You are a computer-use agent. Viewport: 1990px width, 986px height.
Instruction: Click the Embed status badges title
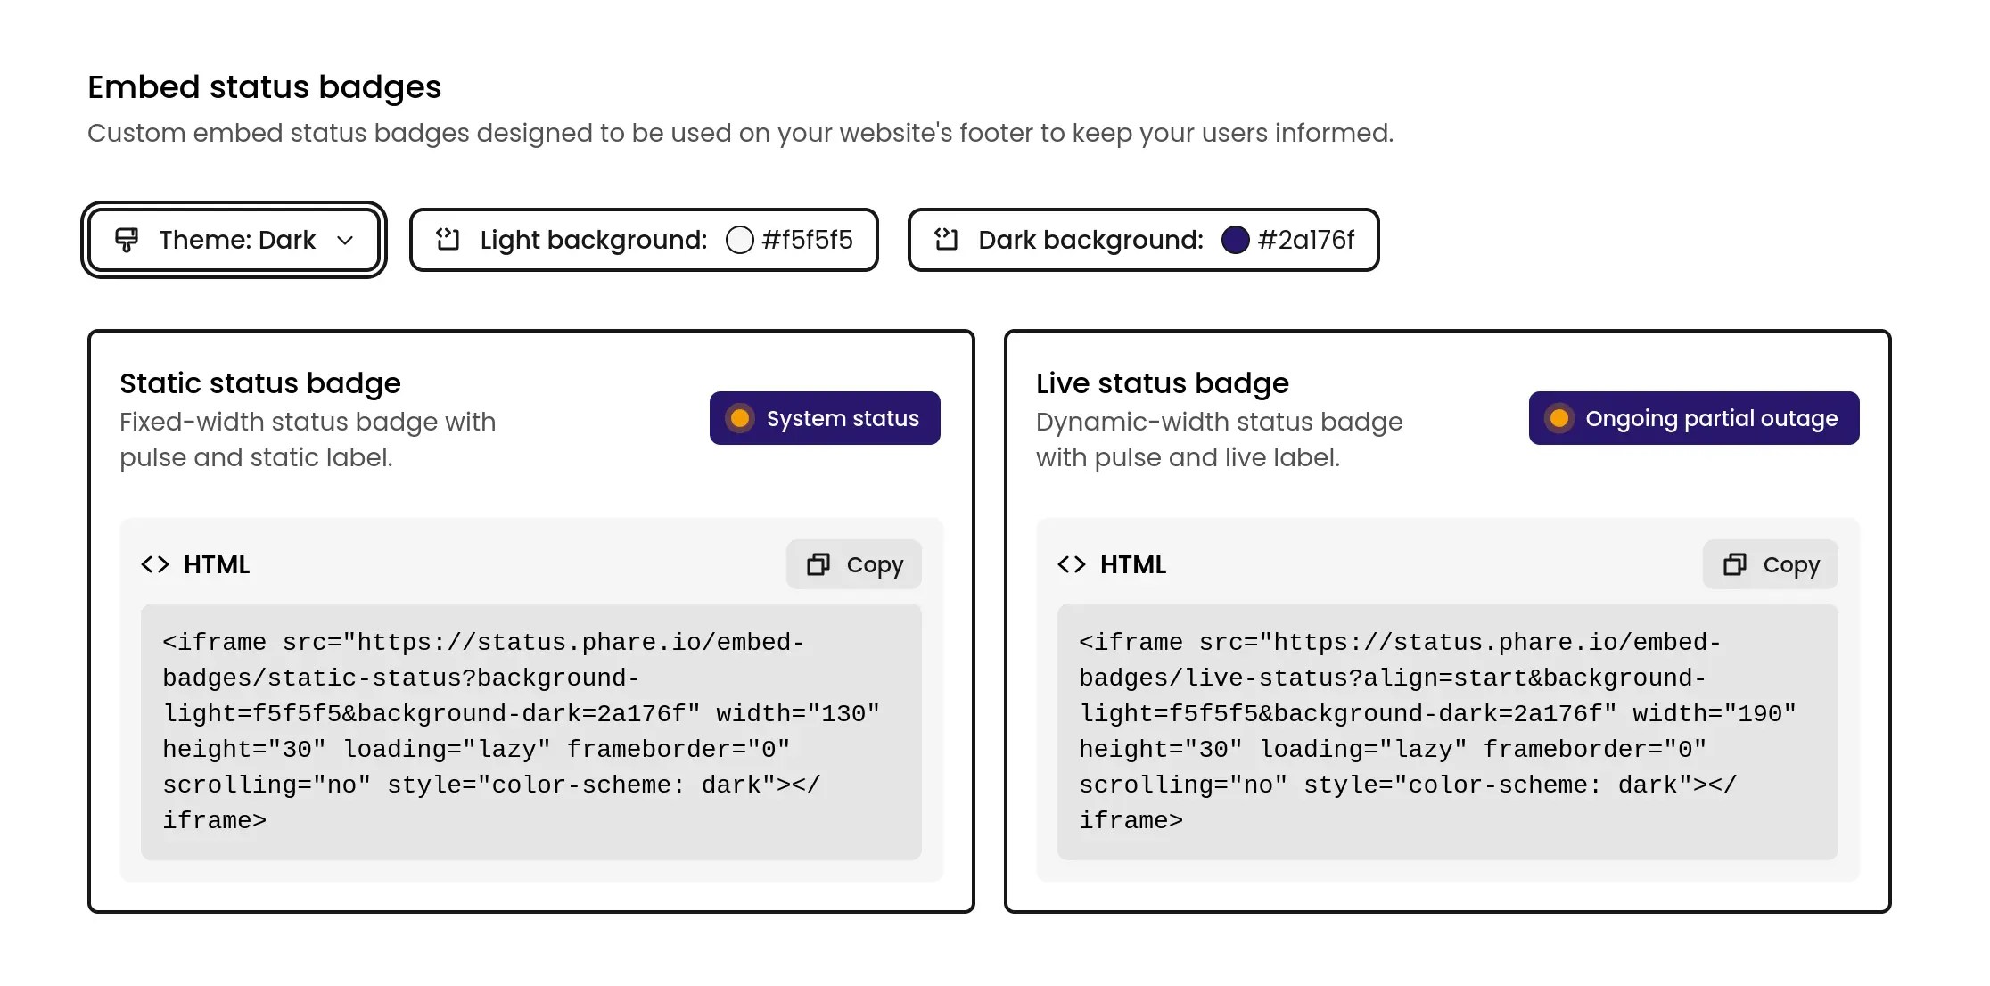click(265, 87)
